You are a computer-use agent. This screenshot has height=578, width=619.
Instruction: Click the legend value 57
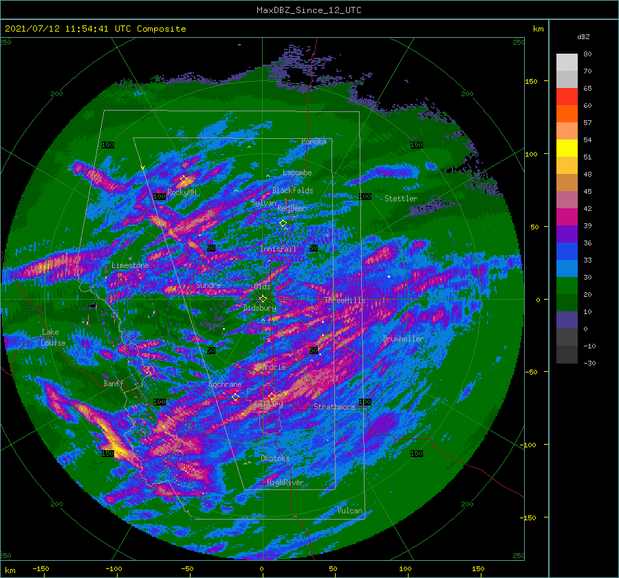[x=587, y=123]
